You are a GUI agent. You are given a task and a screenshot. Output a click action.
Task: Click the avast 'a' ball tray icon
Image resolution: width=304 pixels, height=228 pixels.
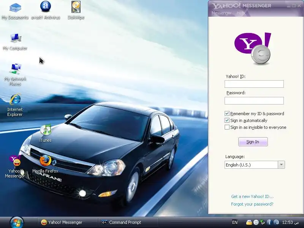click(x=276, y=222)
